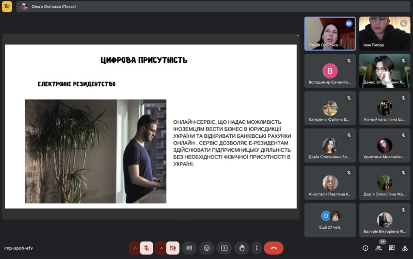Expand audio settings arrow beside microphone
Viewport: 413px width, 259px height.
tap(135, 248)
